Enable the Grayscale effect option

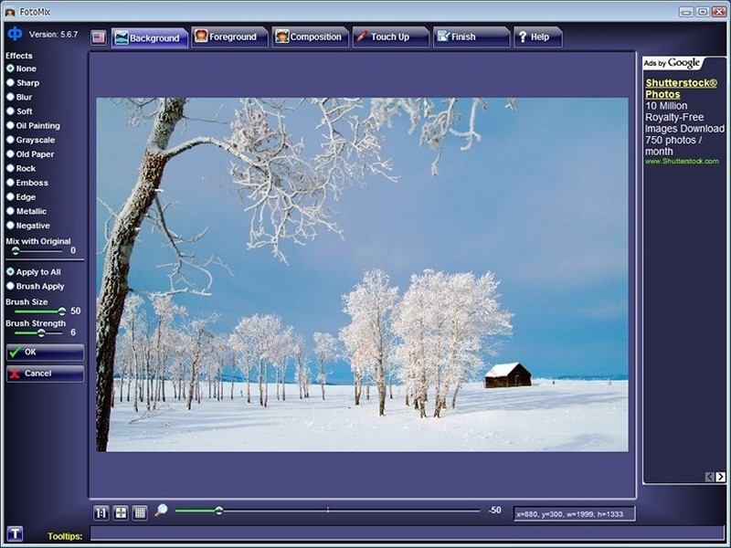pyautogui.click(x=31, y=141)
